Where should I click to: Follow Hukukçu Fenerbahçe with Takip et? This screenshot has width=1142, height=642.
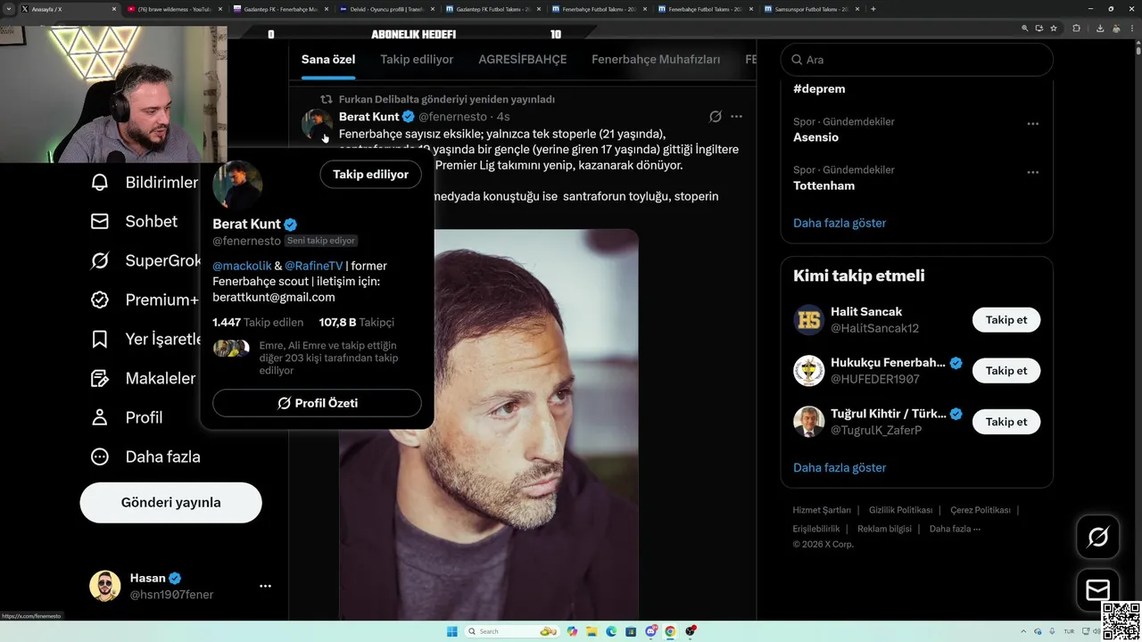tap(1006, 371)
